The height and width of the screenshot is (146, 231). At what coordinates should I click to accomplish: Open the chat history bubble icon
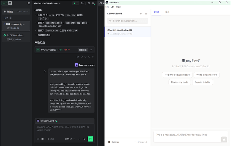pyautogui.click(x=82, y=3)
